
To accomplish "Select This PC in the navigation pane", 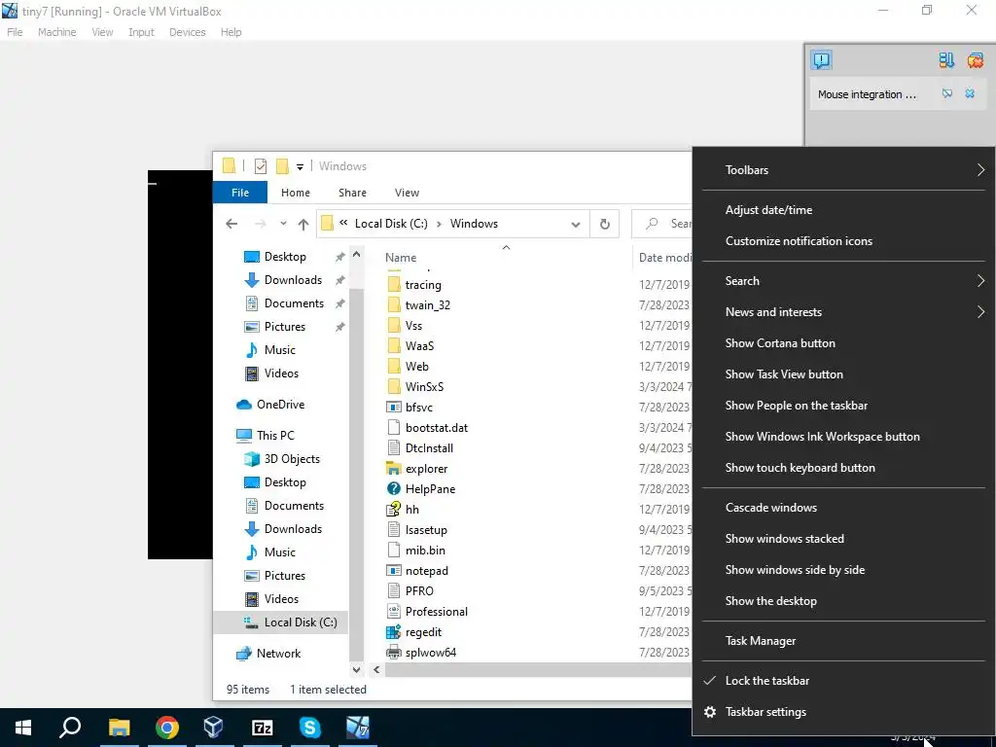I will click(275, 435).
